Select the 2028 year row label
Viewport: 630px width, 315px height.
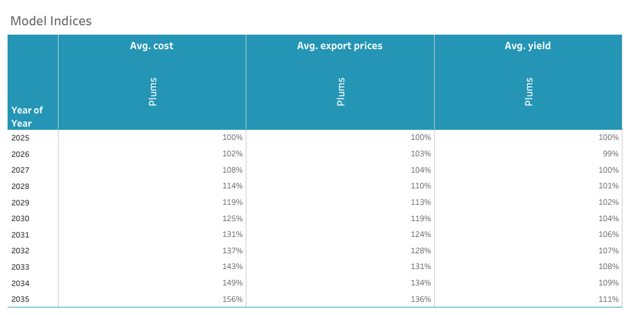[20, 186]
